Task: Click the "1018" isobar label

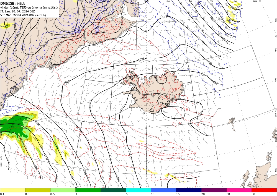Action: tap(223, 20)
